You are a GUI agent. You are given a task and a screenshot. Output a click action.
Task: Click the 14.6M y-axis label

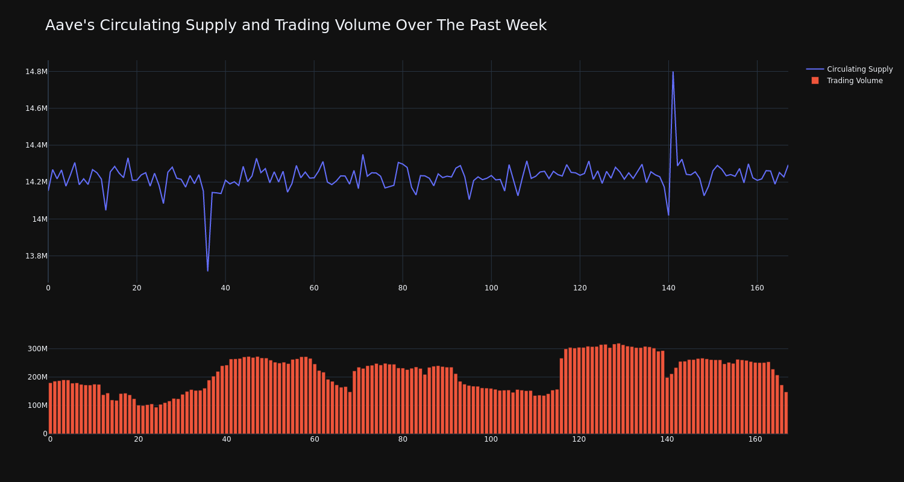coord(36,108)
